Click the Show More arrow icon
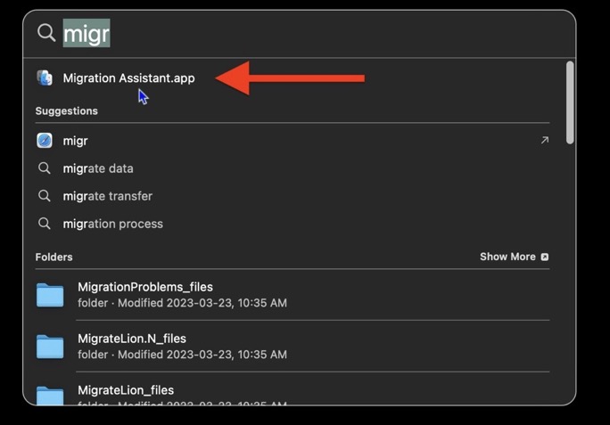The width and height of the screenshot is (610, 425). (545, 257)
